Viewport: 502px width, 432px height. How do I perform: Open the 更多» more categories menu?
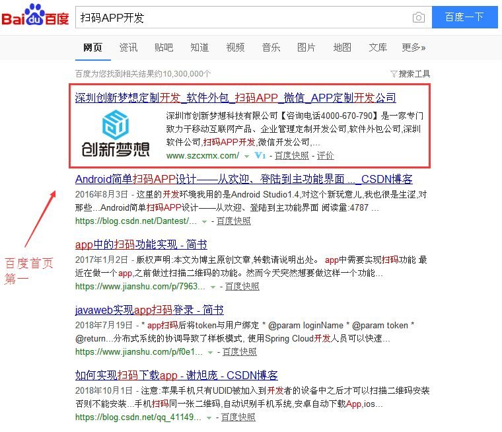pyautogui.click(x=413, y=48)
